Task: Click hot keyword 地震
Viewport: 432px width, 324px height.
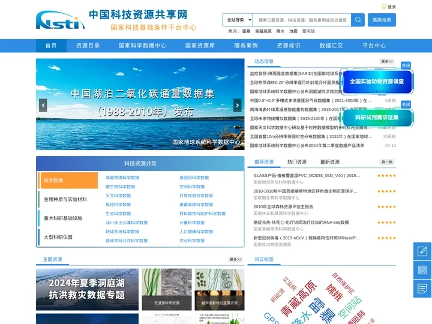Action: [293, 31]
